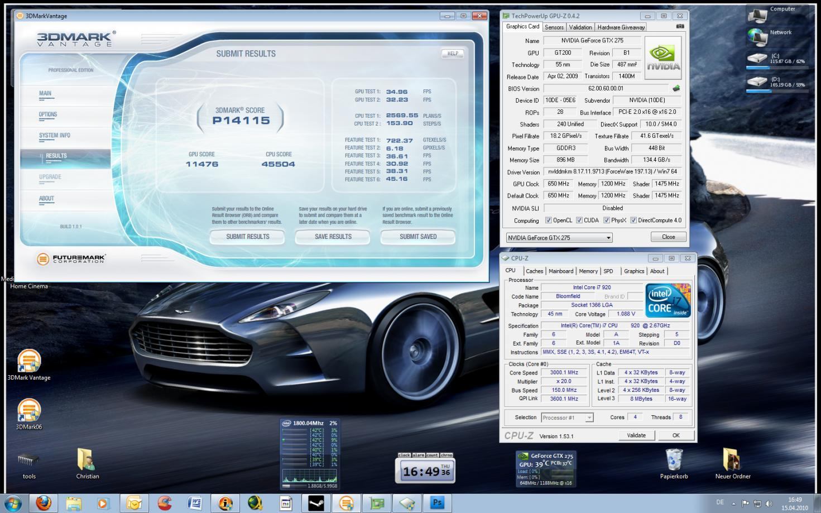Switch to the Validation tab in GPU-Z
The height and width of the screenshot is (513, 821).
point(580,27)
